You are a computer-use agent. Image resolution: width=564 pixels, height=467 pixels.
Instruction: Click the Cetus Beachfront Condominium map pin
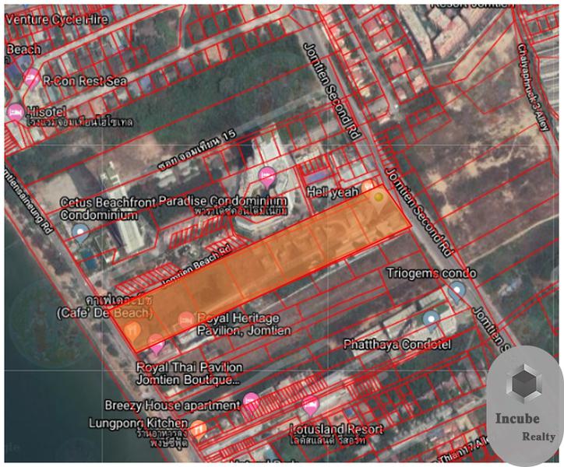point(79,231)
